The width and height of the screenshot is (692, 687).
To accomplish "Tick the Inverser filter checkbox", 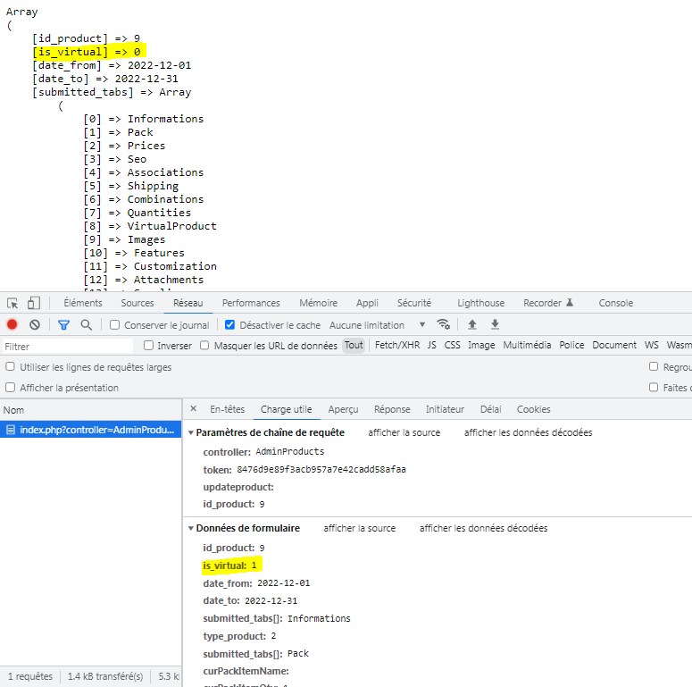I will tap(148, 346).
